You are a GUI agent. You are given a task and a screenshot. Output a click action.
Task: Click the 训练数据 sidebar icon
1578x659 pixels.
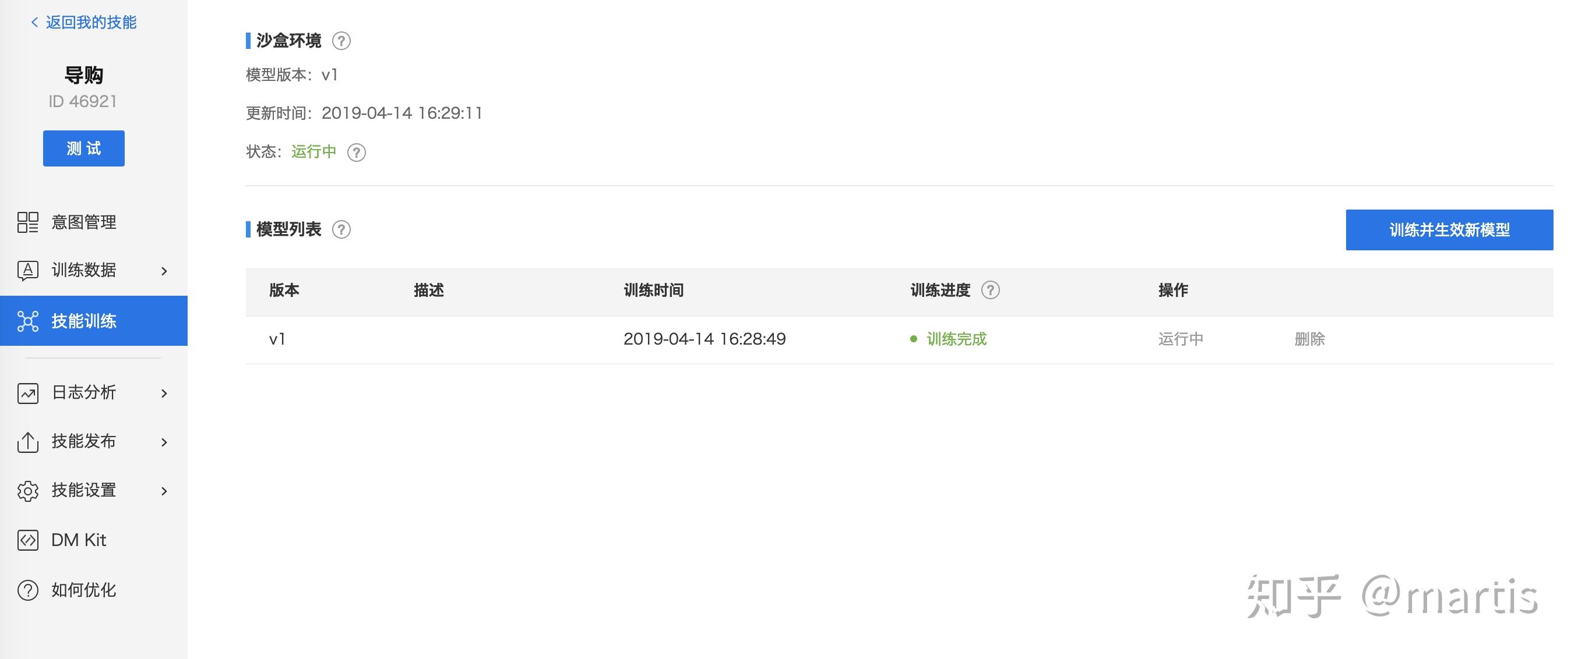[27, 271]
